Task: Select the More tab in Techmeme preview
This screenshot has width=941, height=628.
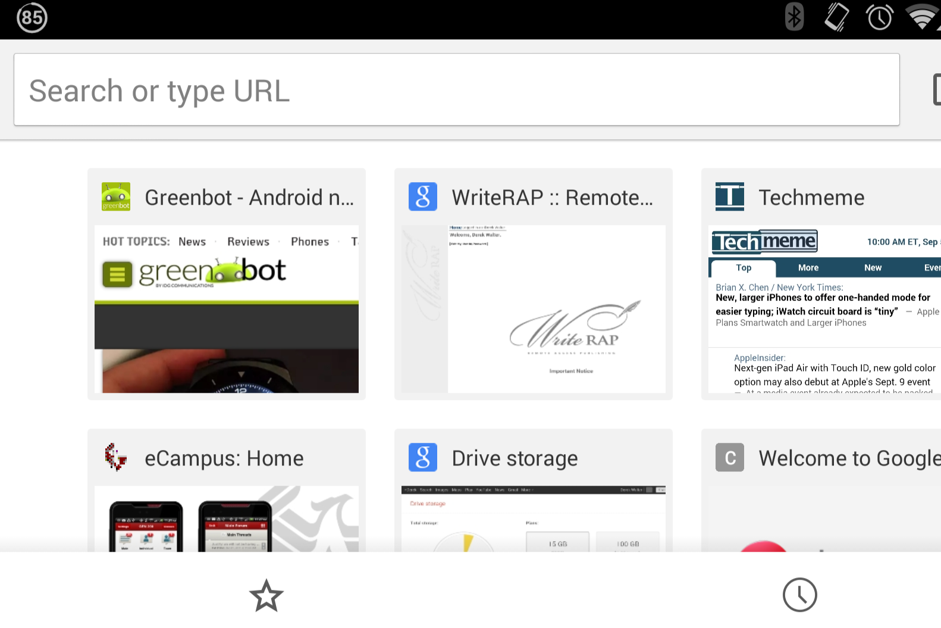Action: click(x=808, y=268)
